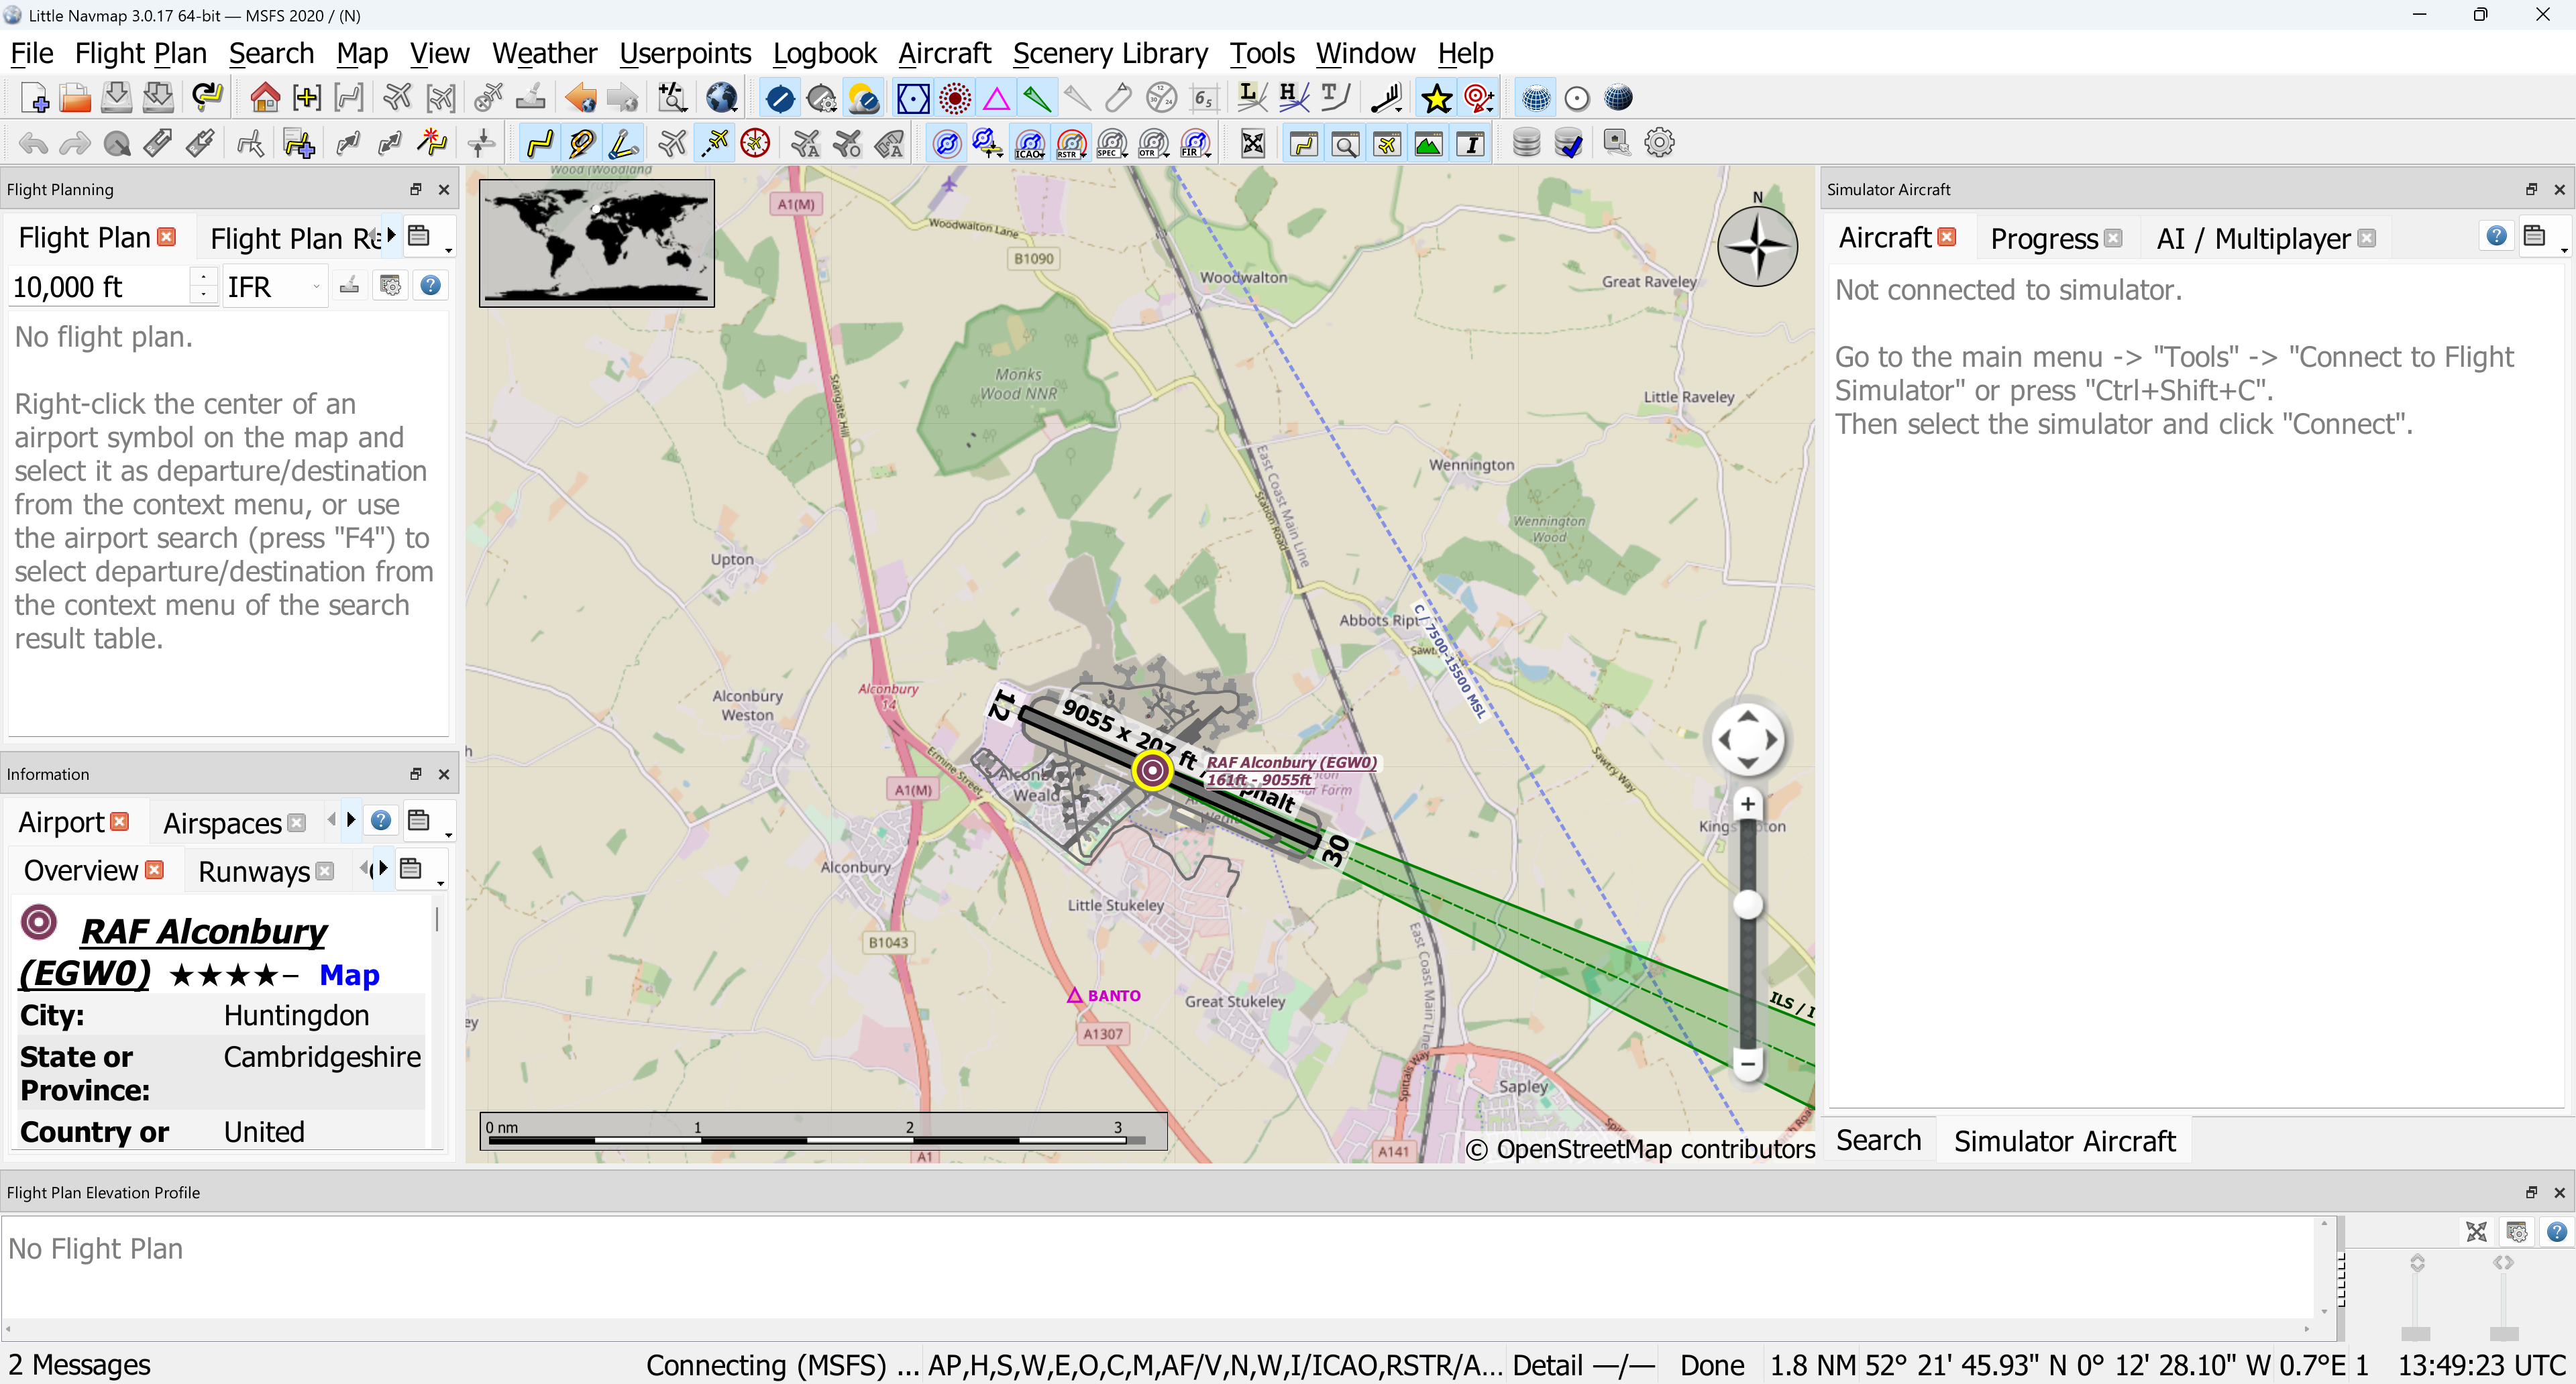The height and width of the screenshot is (1384, 2576).
Task: Toggle userpoints yellow star display
Action: [x=1437, y=98]
